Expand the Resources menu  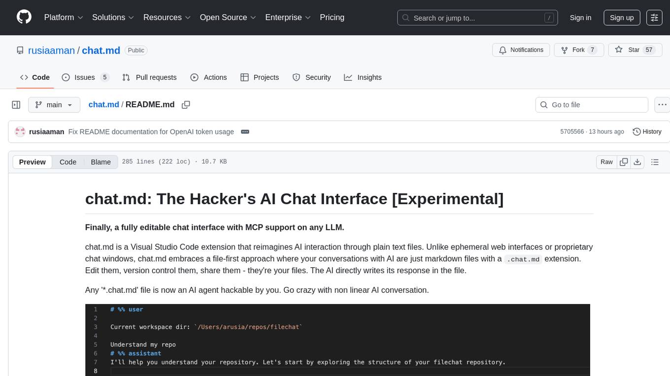[x=167, y=17]
